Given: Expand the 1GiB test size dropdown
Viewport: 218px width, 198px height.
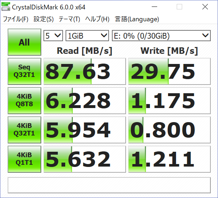Looking at the screenshot, I should click(87, 35).
